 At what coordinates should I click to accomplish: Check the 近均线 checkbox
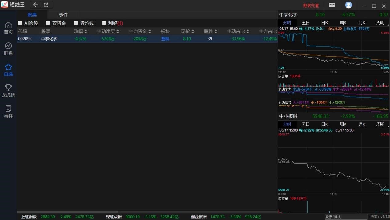pyautogui.click(x=76, y=23)
